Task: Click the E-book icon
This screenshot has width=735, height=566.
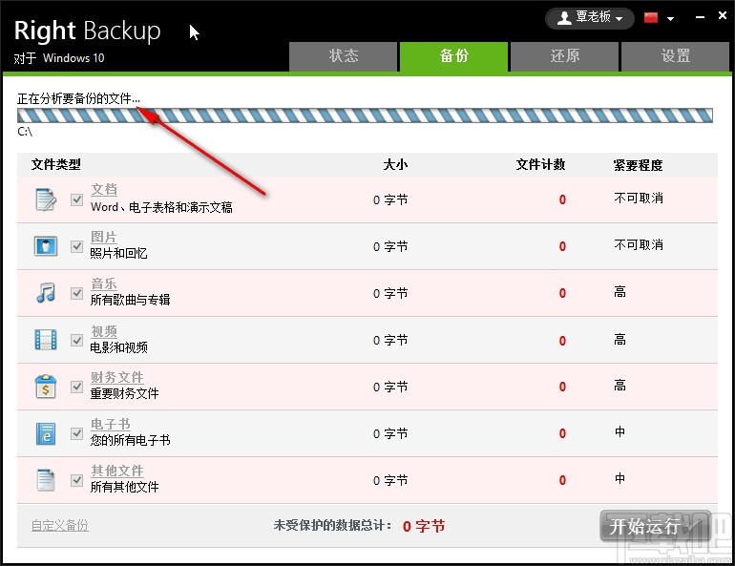Action: [x=46, y=433]
